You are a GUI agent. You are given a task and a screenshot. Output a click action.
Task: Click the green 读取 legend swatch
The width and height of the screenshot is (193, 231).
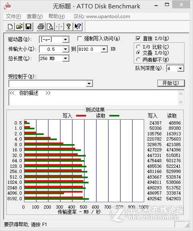coord(115,116)
